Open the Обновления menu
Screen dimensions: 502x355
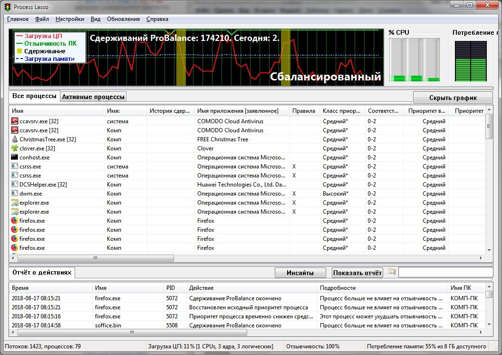tap(123, 19)
